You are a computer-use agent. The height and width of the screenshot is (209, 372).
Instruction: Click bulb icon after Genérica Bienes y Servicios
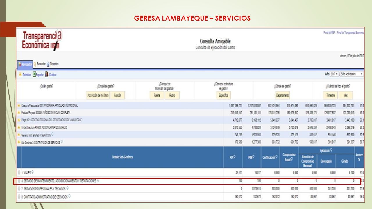click(x=52, y=135)
